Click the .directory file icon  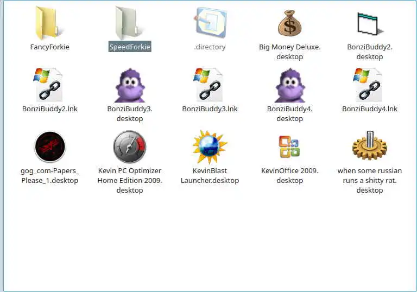pyautogui.click(x=210, y=23)
